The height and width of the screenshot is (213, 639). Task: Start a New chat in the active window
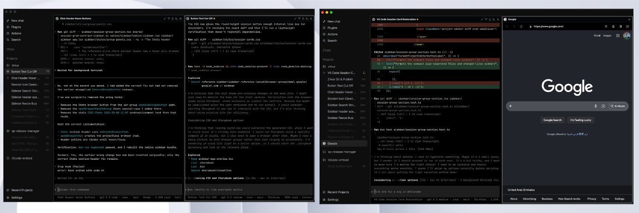pyautogui.click(x=334, y=21)
